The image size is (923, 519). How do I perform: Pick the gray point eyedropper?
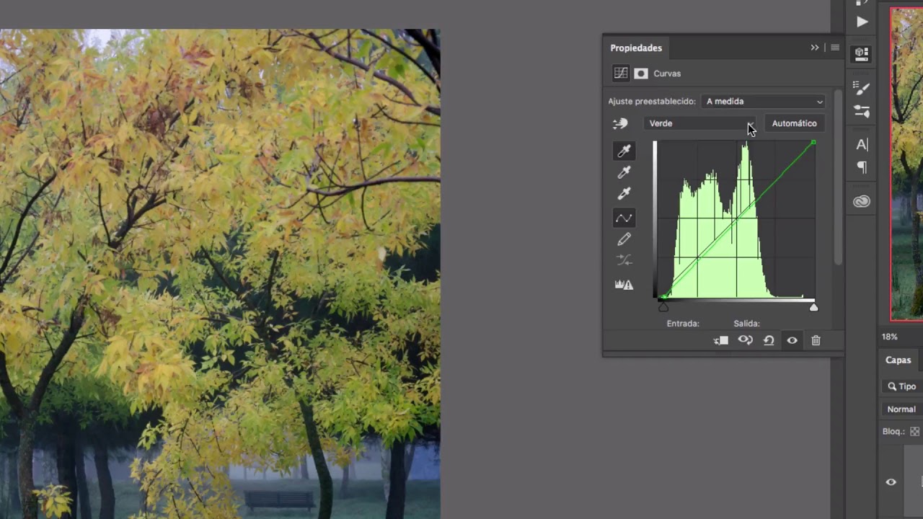pyautogui.click(x=624, y=172)
